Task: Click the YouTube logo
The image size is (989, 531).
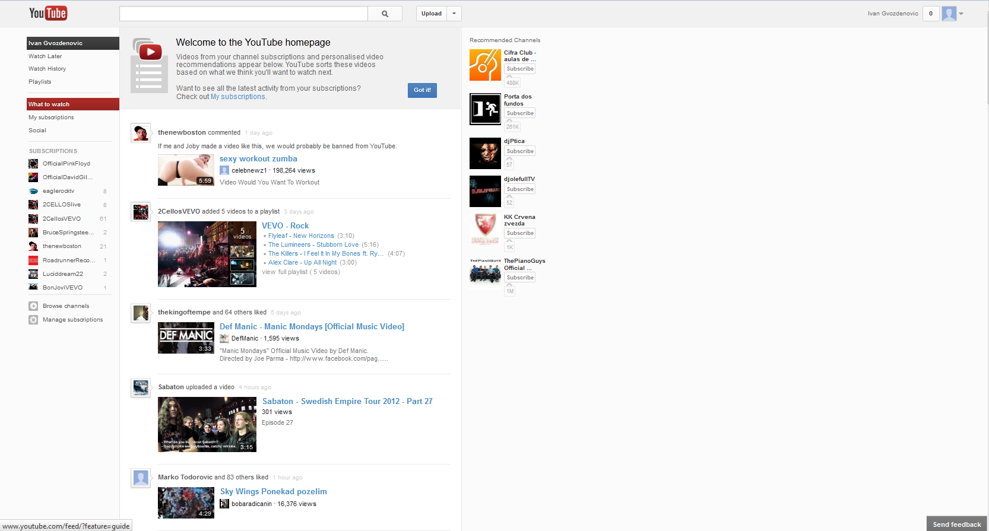Action: 48,13
